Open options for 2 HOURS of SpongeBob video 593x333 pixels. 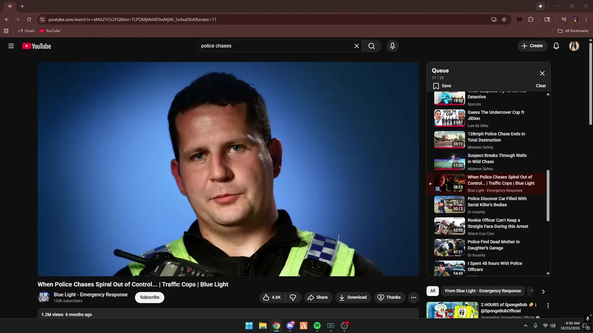(548, 306)
